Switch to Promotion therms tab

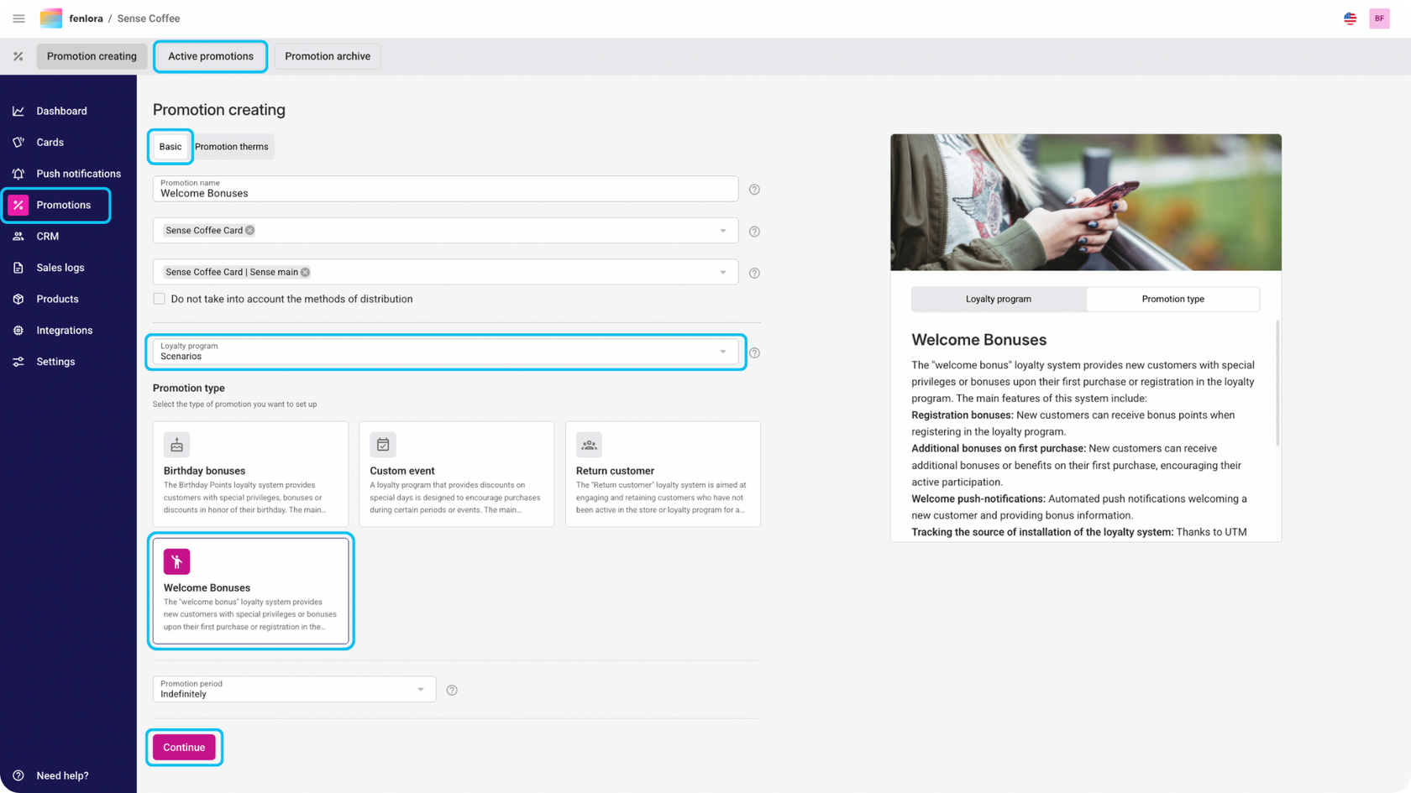coord(232,147)
